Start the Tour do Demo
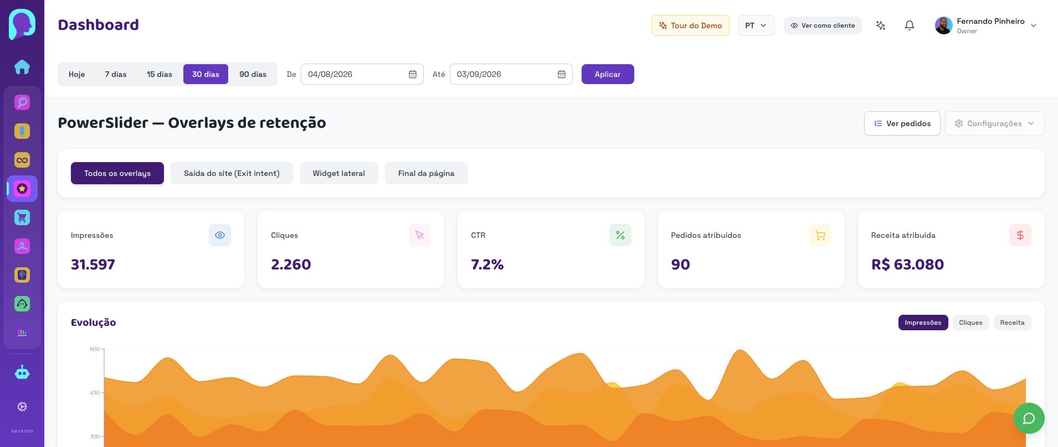Viewport: 1058px width, 447px height. pos(690,25)
